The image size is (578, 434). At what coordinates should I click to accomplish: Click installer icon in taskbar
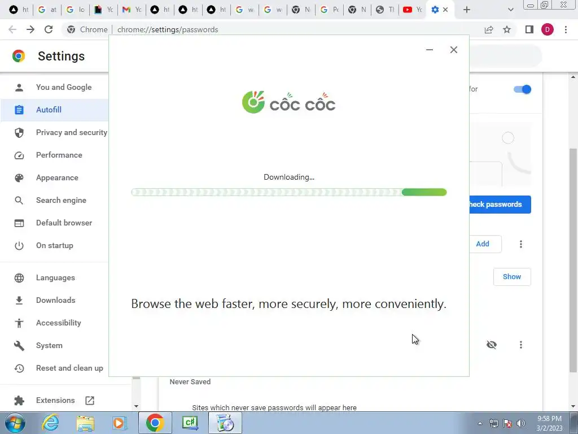pos(225,423)
